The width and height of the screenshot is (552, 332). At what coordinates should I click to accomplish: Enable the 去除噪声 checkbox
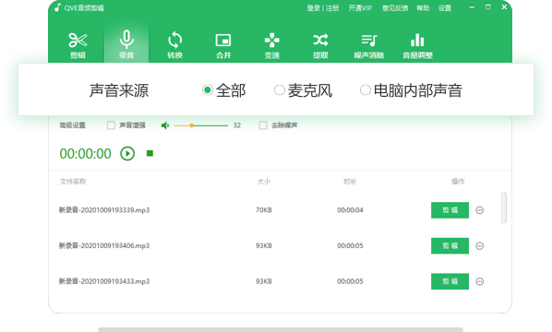click(263, 125)
